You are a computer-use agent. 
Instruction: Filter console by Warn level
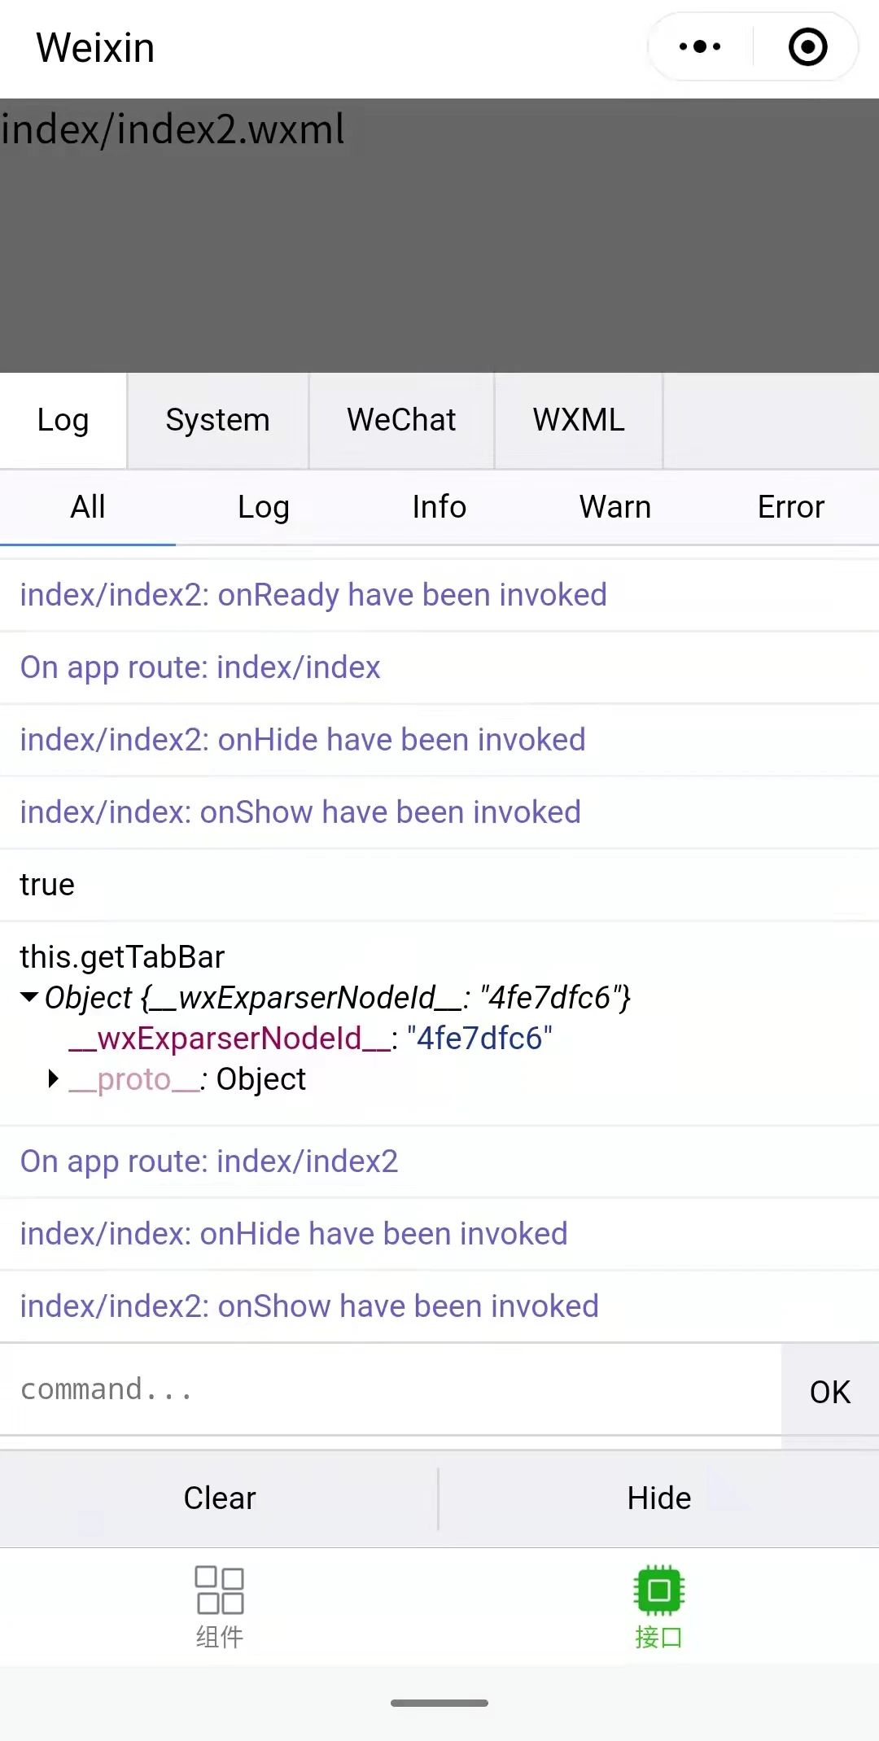coord(615,507)
